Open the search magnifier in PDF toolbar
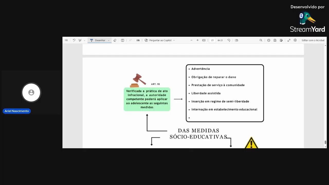The width and height of the screenshot is (329, 185). pyautogui.click(x=261, y=40)
